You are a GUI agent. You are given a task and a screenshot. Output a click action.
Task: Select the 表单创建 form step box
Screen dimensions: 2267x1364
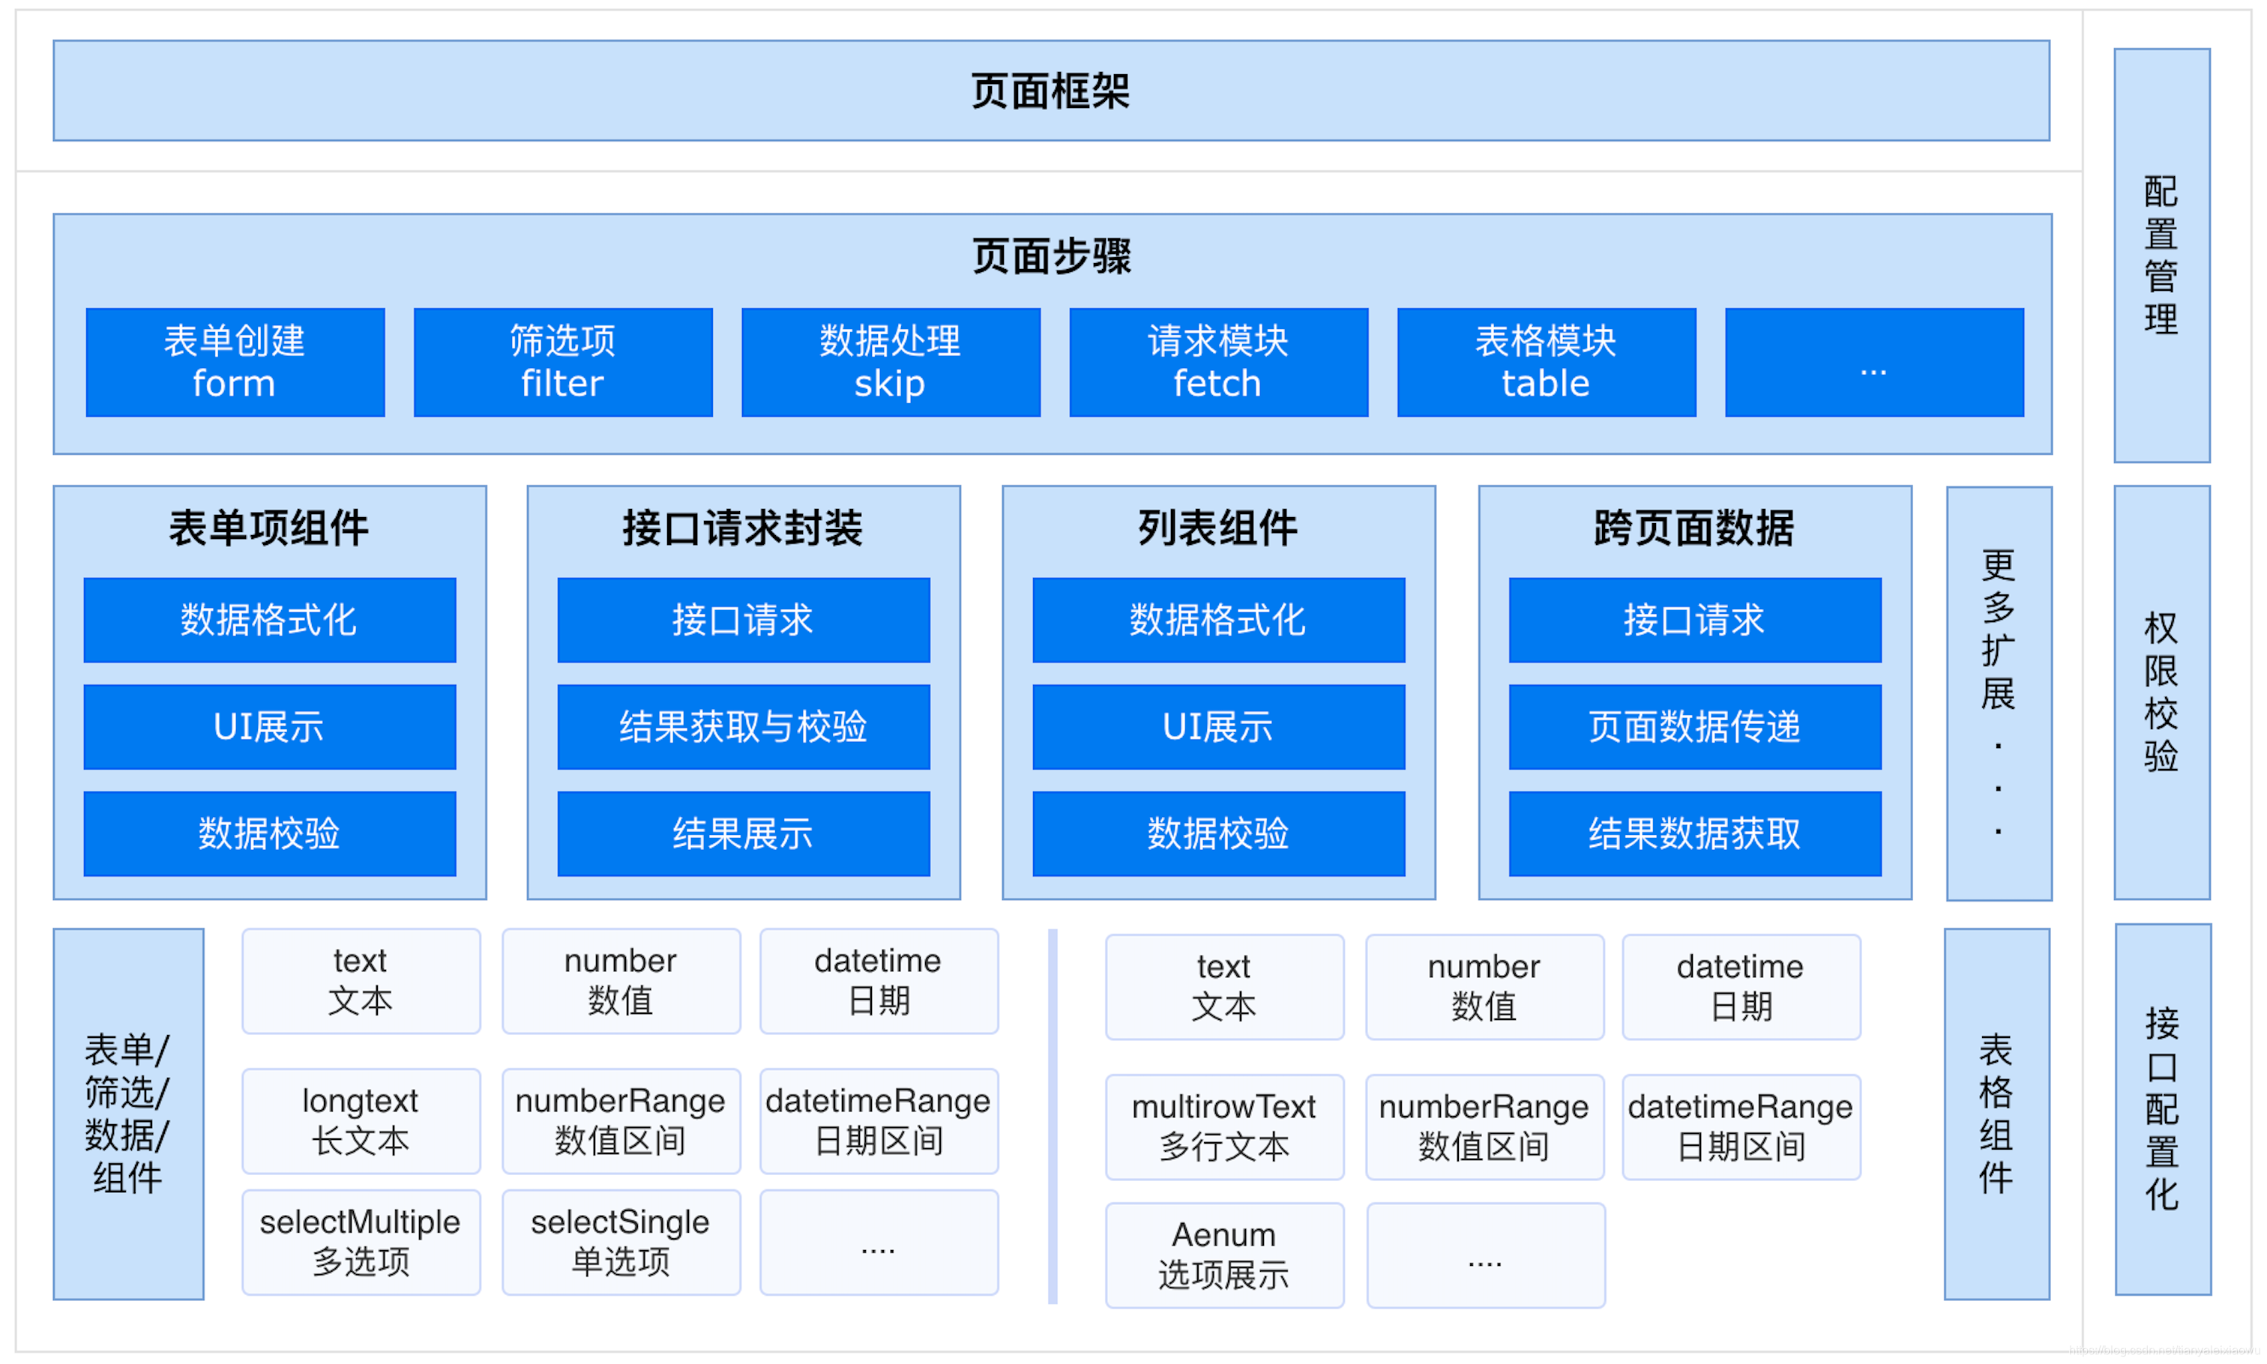tap(235, 362)
